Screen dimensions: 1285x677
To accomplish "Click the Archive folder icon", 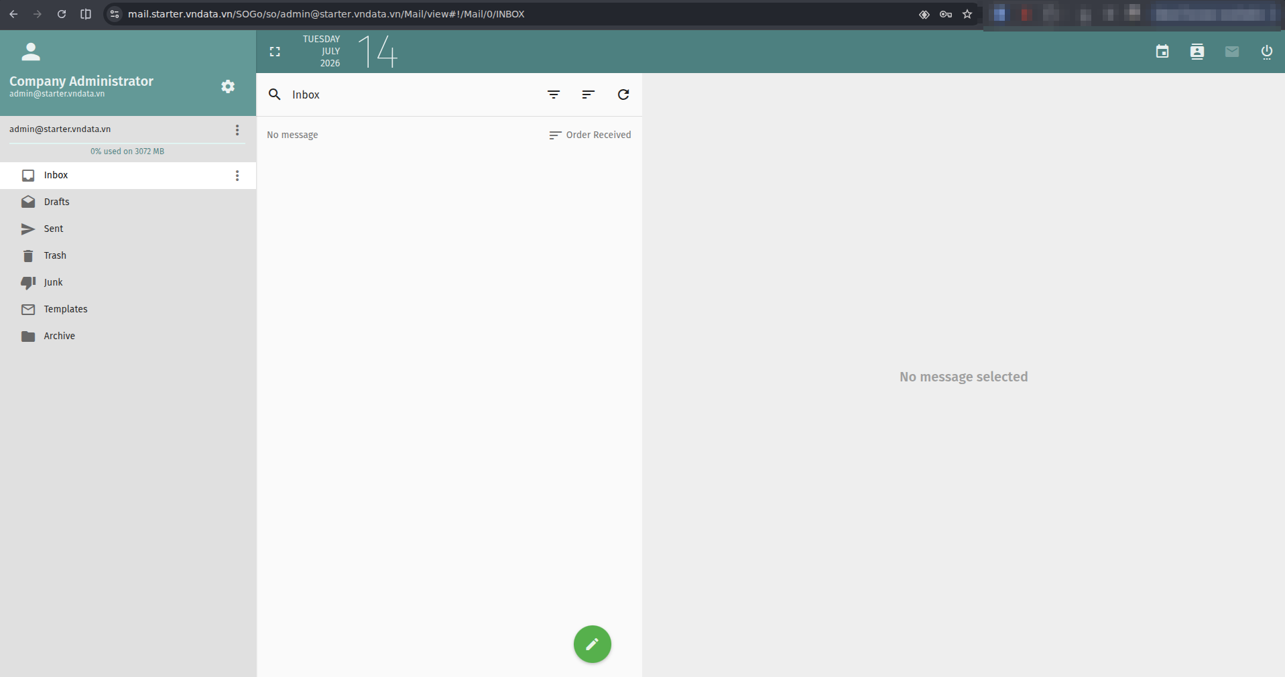I will [x=28, y=336].
